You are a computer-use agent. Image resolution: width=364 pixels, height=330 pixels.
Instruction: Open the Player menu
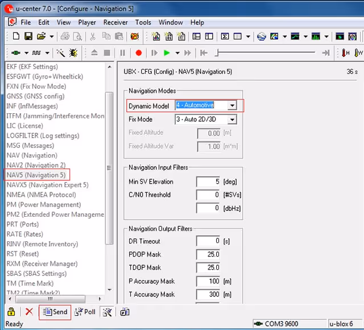click(x=87, y=22)
